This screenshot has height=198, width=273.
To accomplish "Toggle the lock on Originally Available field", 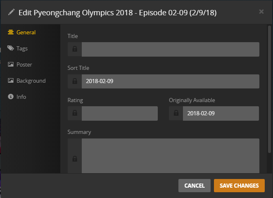I will [x=176, y=113].
